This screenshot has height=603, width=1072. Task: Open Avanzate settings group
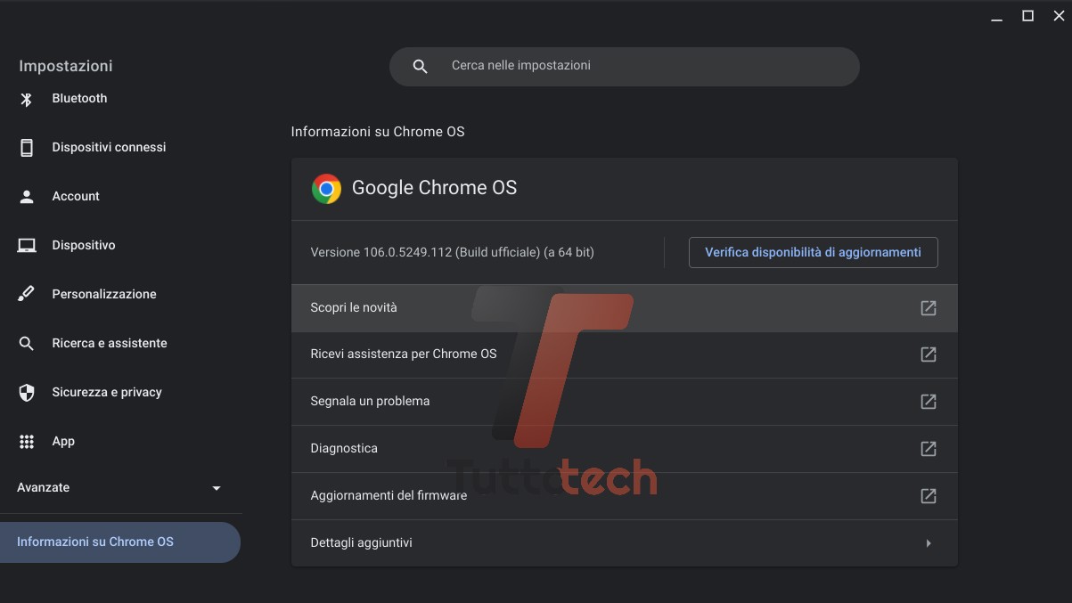(44, 488)
